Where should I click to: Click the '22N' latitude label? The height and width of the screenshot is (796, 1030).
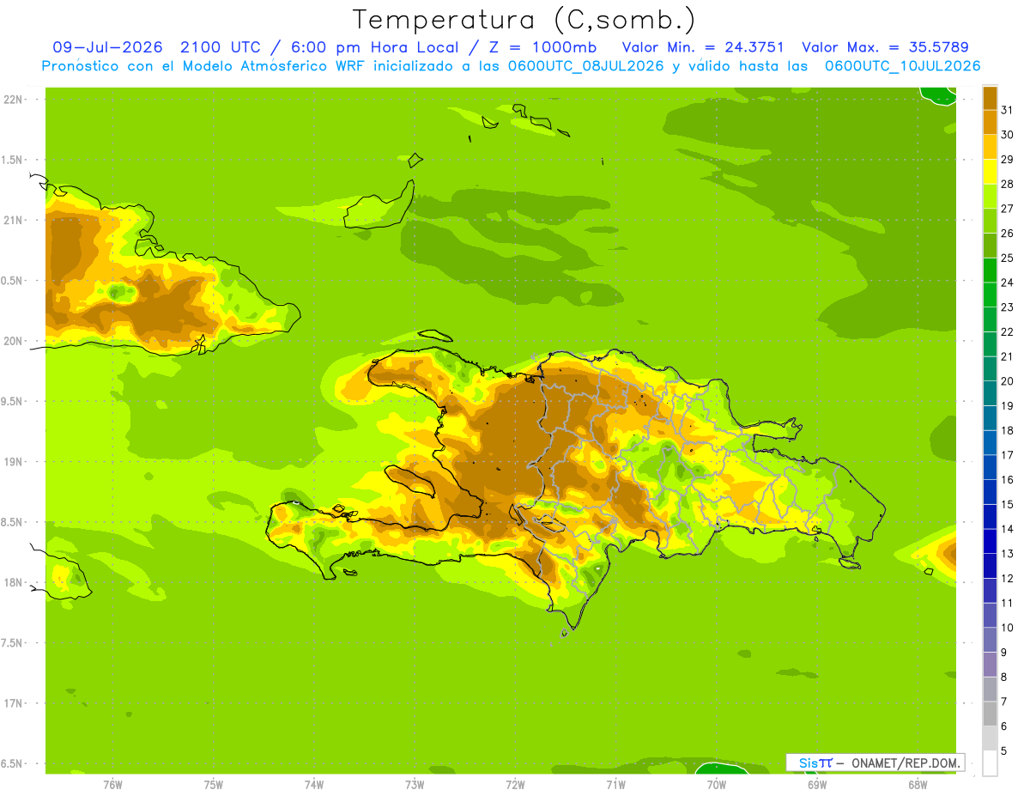tap(13, 100)
